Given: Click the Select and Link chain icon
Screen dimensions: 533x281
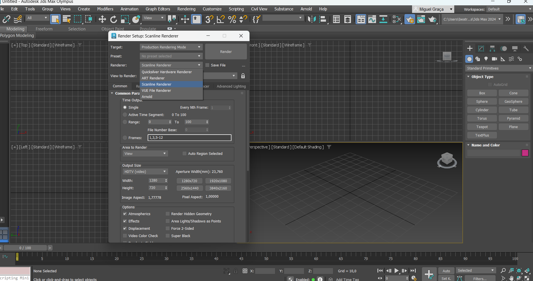Looking at the screenshot, I should [x=6, y=19].
